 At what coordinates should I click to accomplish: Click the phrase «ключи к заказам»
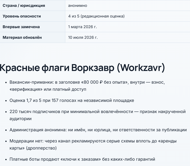[81, 159]
